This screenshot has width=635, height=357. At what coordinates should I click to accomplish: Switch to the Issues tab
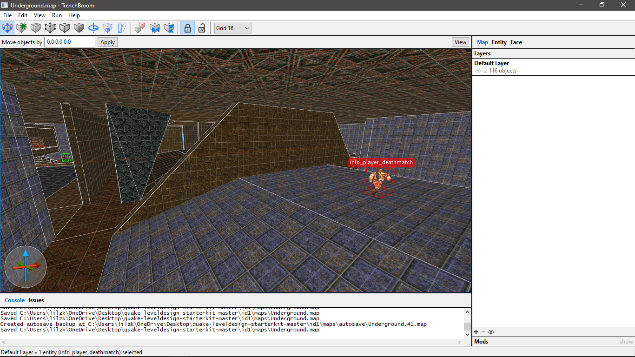[36, 300]
